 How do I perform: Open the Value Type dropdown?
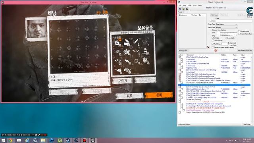tap(227, 27)
